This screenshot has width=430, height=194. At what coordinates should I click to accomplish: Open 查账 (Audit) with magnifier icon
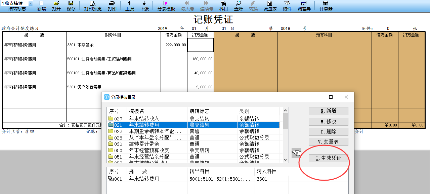click(238, 6)
